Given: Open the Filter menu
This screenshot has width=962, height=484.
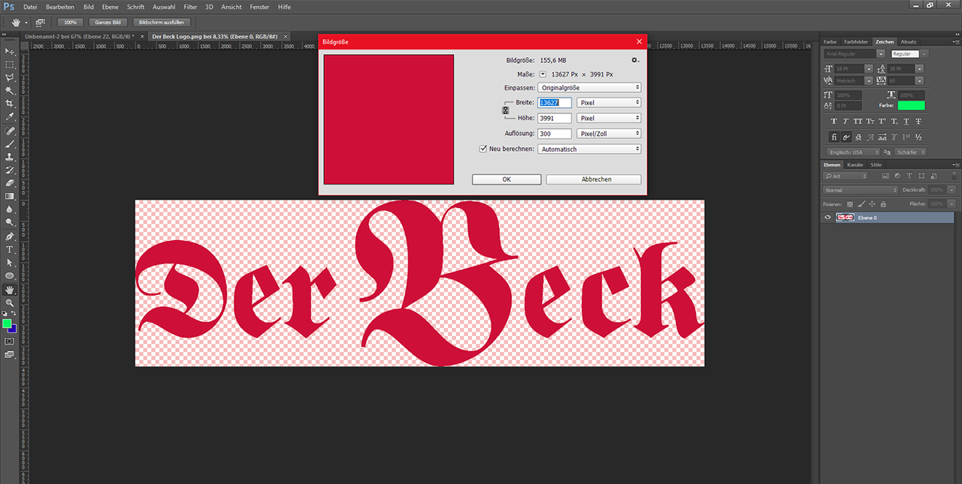Looking at the screenshot, I should 190,7.
